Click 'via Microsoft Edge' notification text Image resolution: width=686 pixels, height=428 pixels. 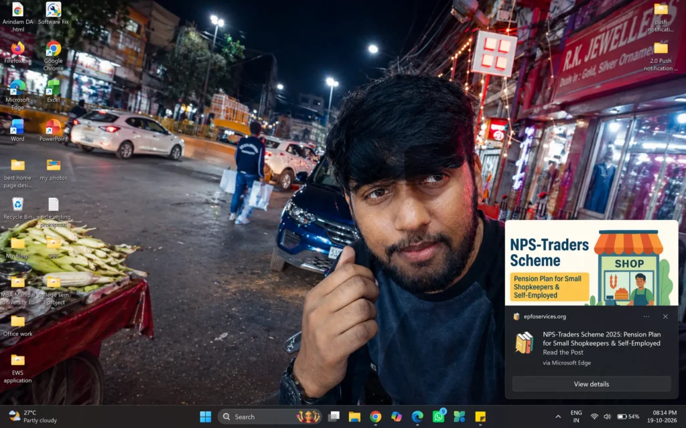click(x=567, y=363)
